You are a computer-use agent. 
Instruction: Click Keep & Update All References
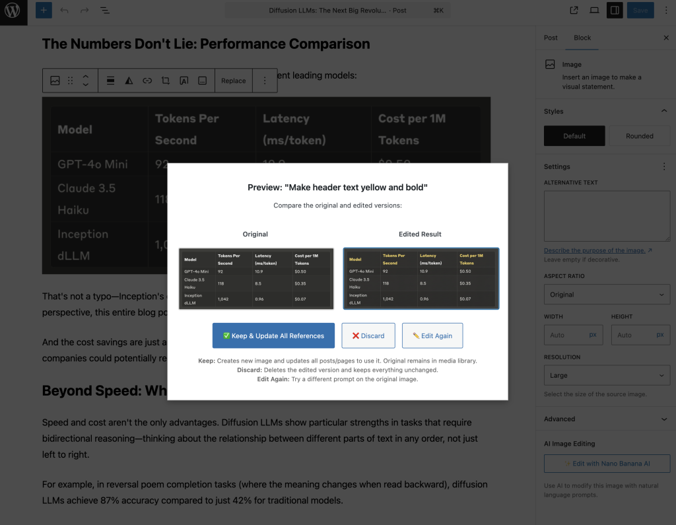(273, 335)
